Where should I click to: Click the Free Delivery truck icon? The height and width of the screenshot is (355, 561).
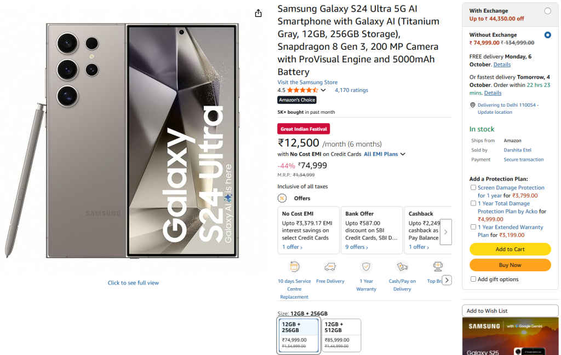330,267
